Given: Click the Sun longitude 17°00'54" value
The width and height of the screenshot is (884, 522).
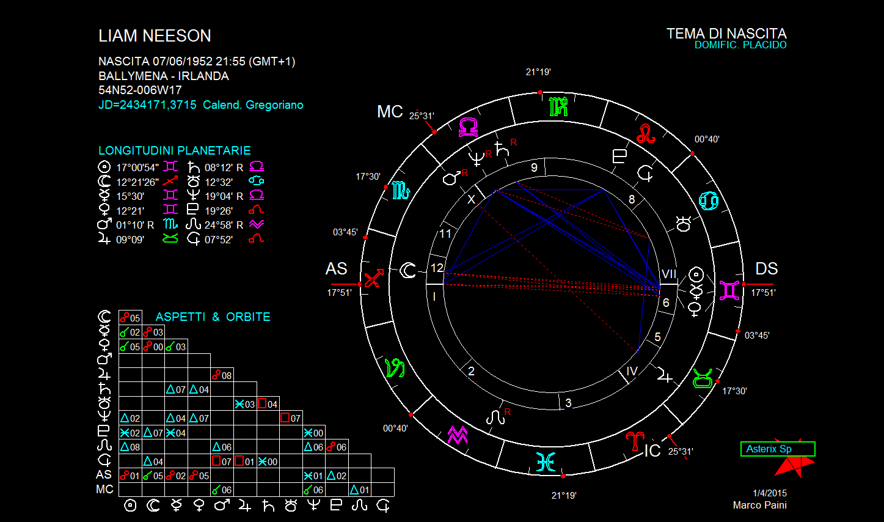Looking at the screenshot, I should (137, 167).
